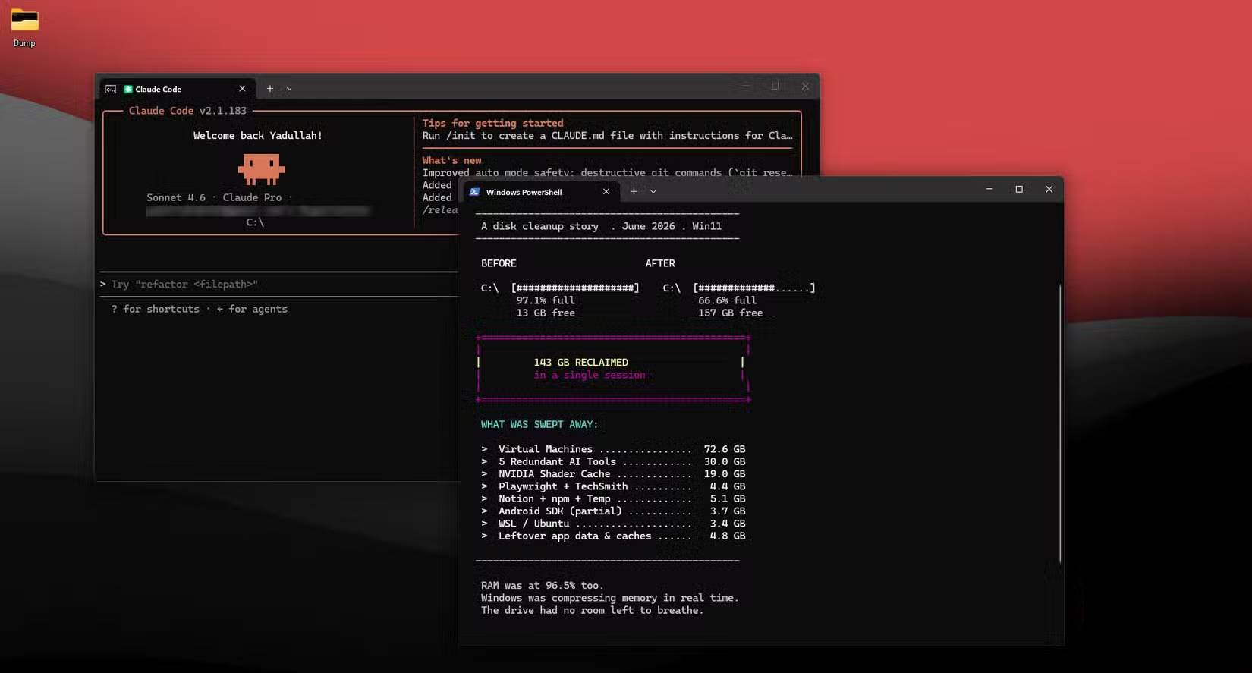
Task: Click the '30.0 GB' size value
Action: [725, 461]
